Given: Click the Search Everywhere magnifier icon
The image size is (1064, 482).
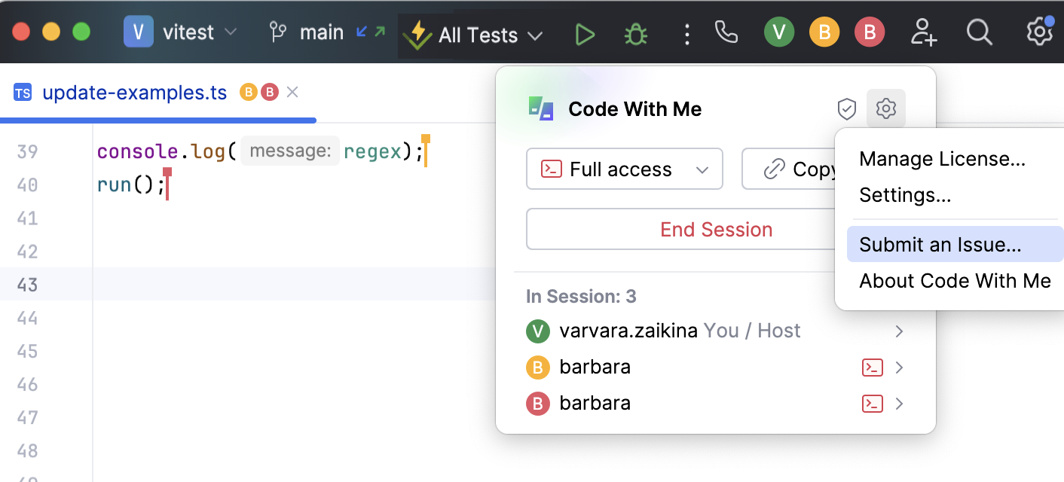Looking at the screenshot, I should pos(979,32).
